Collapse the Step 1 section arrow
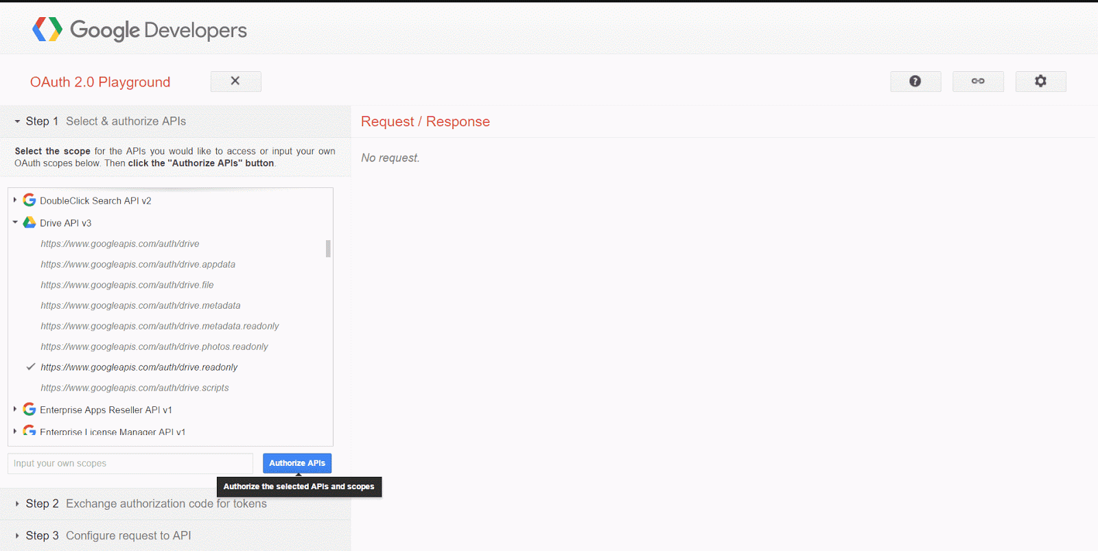Viewport: 1098px width, 551px height. click(17, 121)
